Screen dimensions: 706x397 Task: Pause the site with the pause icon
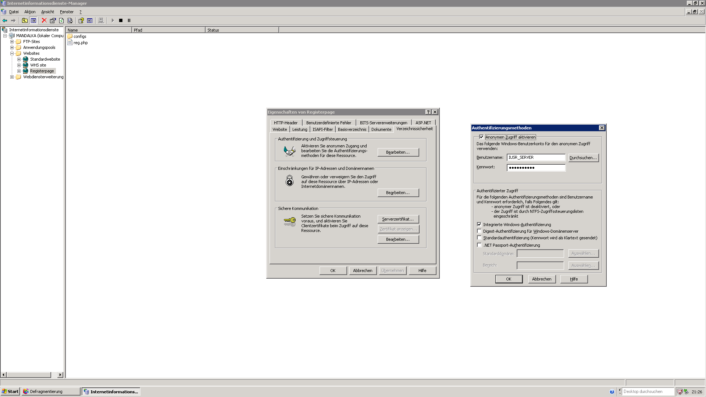click(129, 21)
